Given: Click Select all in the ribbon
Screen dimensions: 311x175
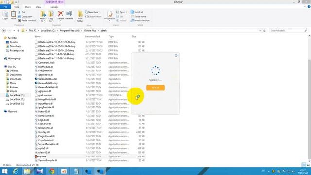Looking at the screenshot, I should click(x=137, y=12).
